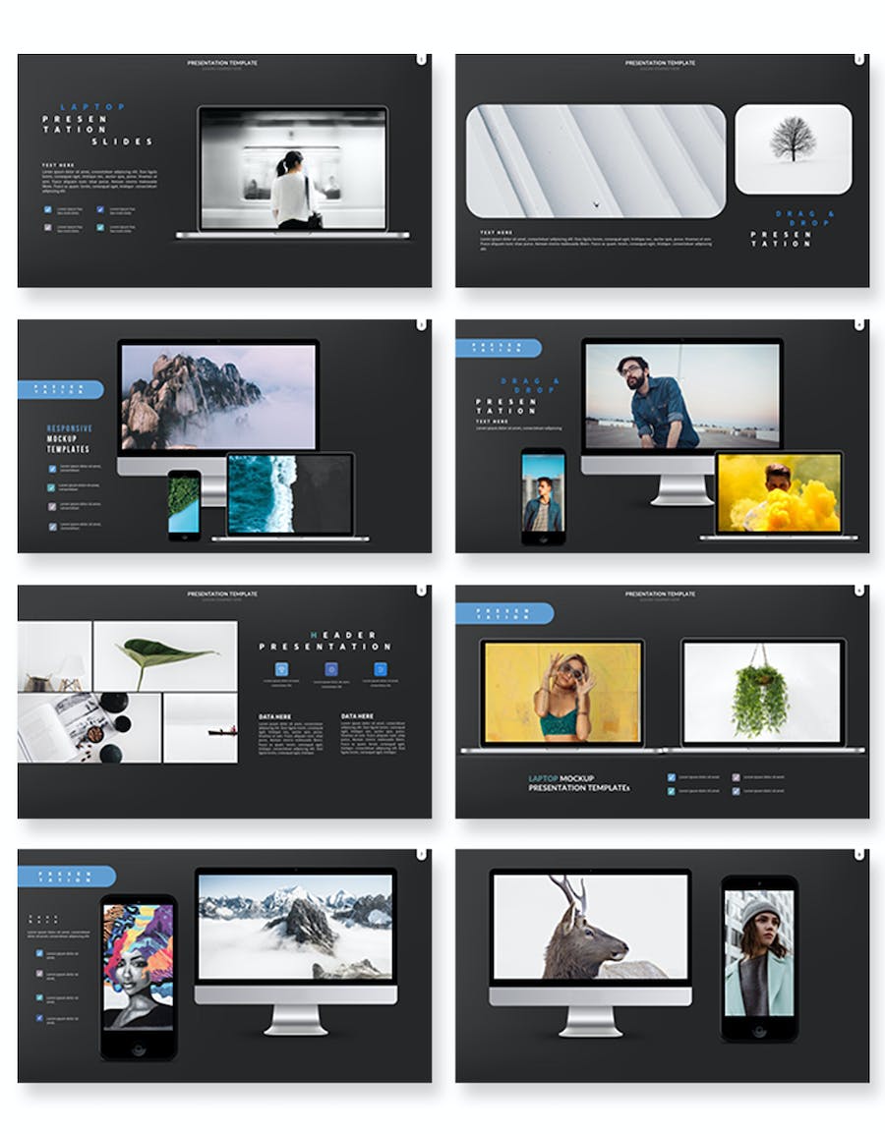The image size is (885, 1134).
Task: Select blue Presentation tab on rocky mountain slide
Action: click(x=60, y=389)
